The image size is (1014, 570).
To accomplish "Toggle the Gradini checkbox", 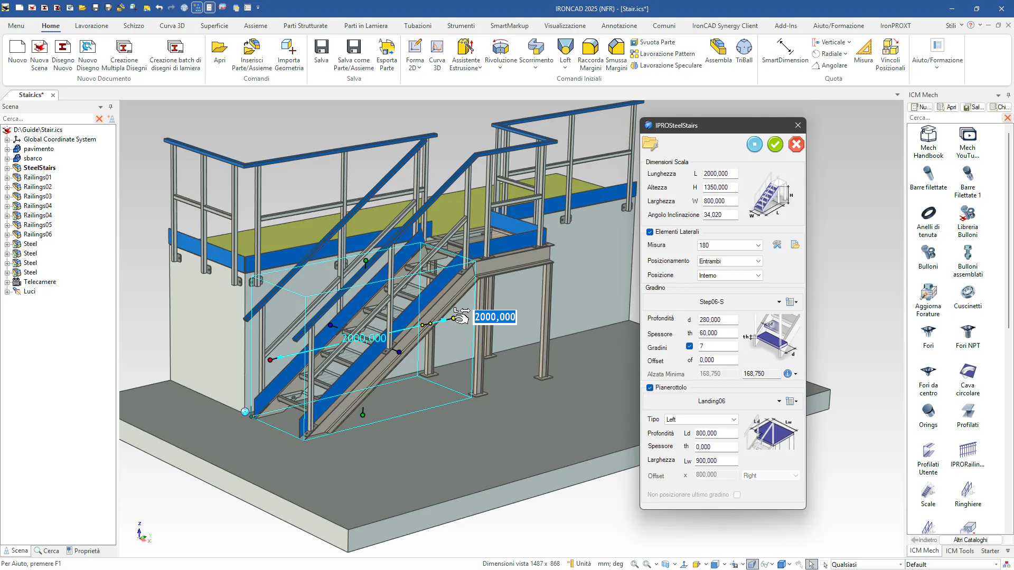I will [689, 346].
